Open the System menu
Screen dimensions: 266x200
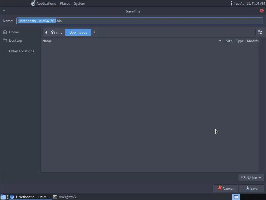coord(79,3)
